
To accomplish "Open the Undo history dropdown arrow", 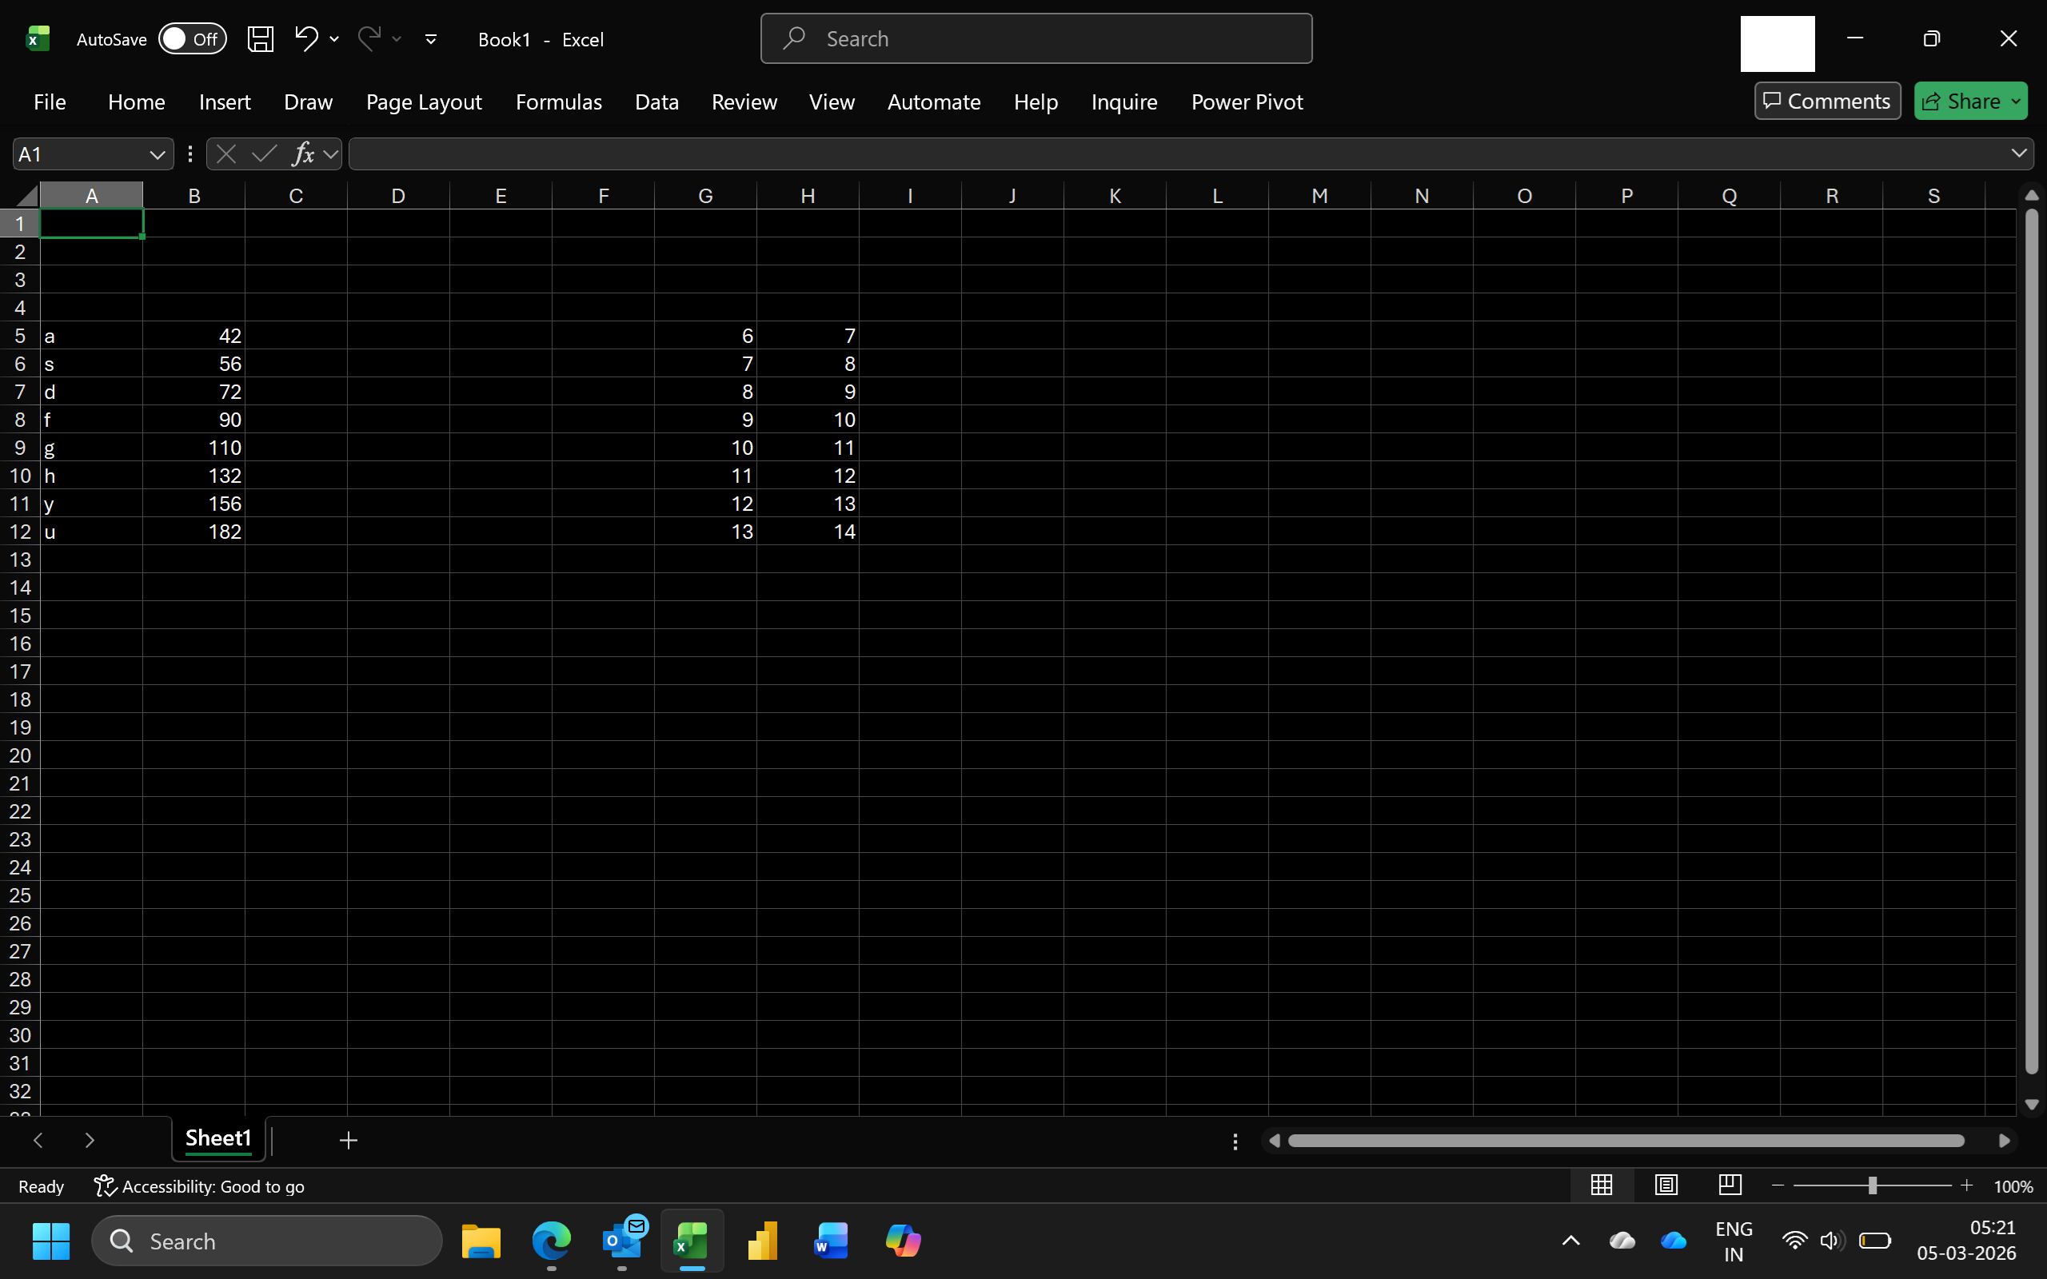I will click(x=334, y=39).
